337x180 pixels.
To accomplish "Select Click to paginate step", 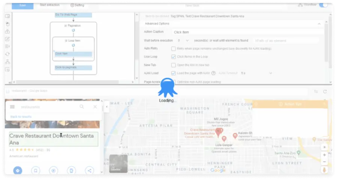I will click(x=73, y=68).
